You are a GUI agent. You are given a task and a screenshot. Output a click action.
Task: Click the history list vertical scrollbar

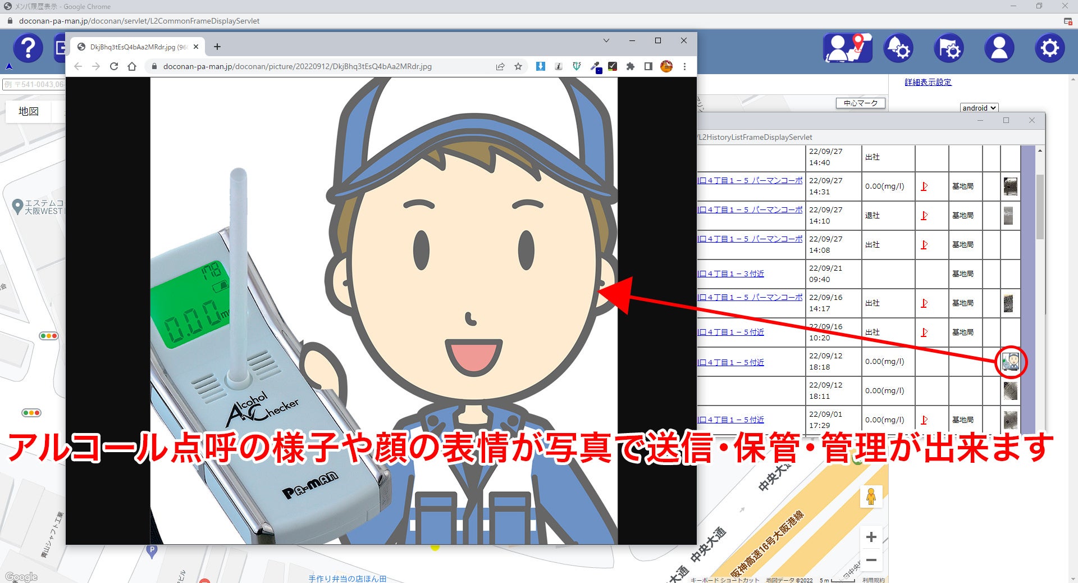1040,206
